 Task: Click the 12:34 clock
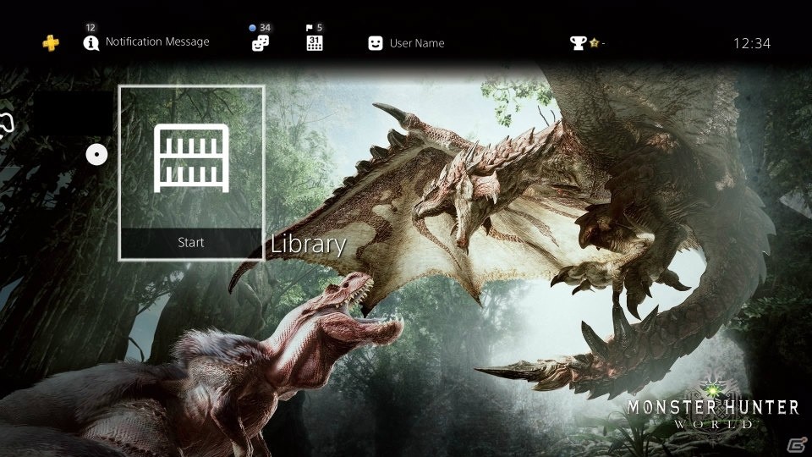point(752,43)
